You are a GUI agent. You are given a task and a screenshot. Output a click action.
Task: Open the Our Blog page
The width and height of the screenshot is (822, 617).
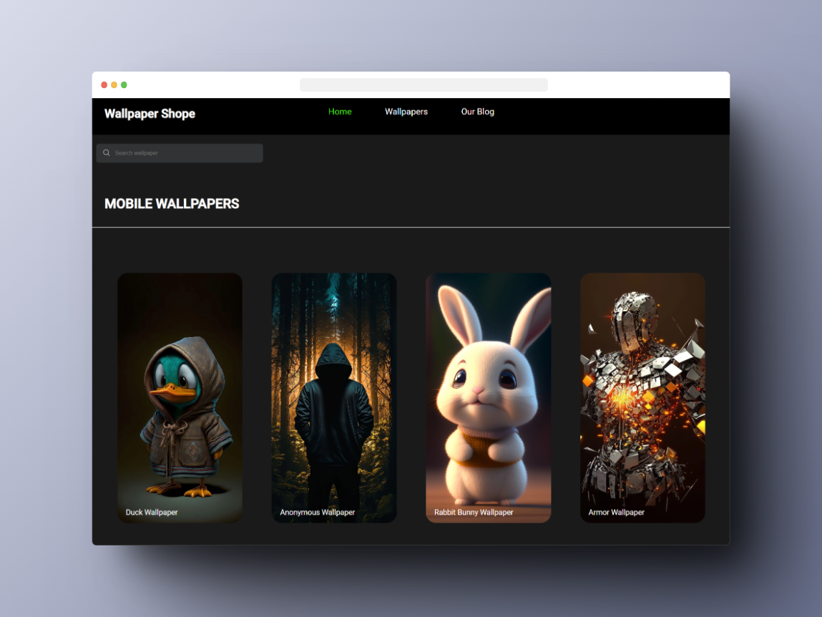[x=477, y=112]
